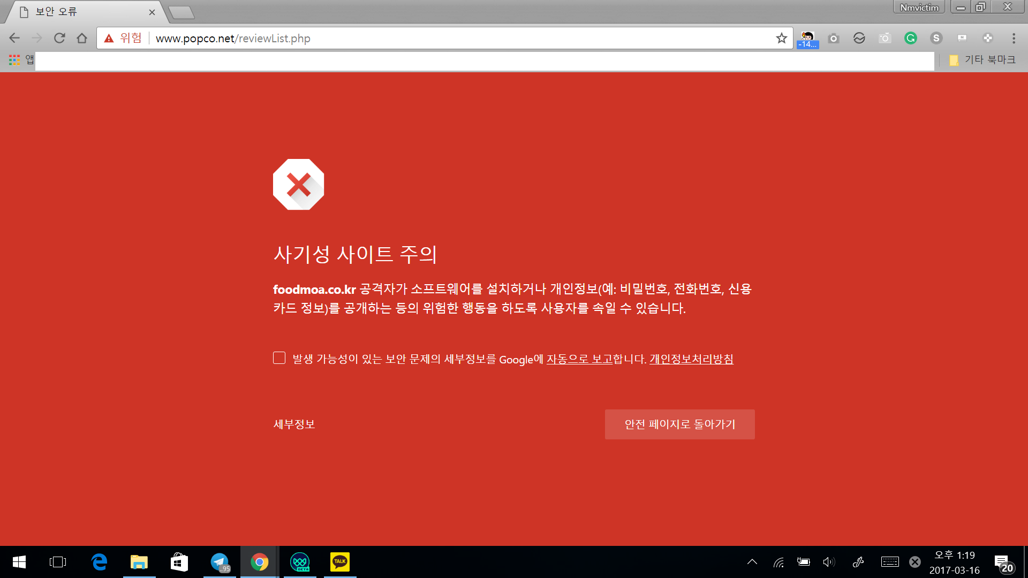Click the Nmvictim profile button
Viewport: 1028px width, 578px height.
(x=919, y=7)
